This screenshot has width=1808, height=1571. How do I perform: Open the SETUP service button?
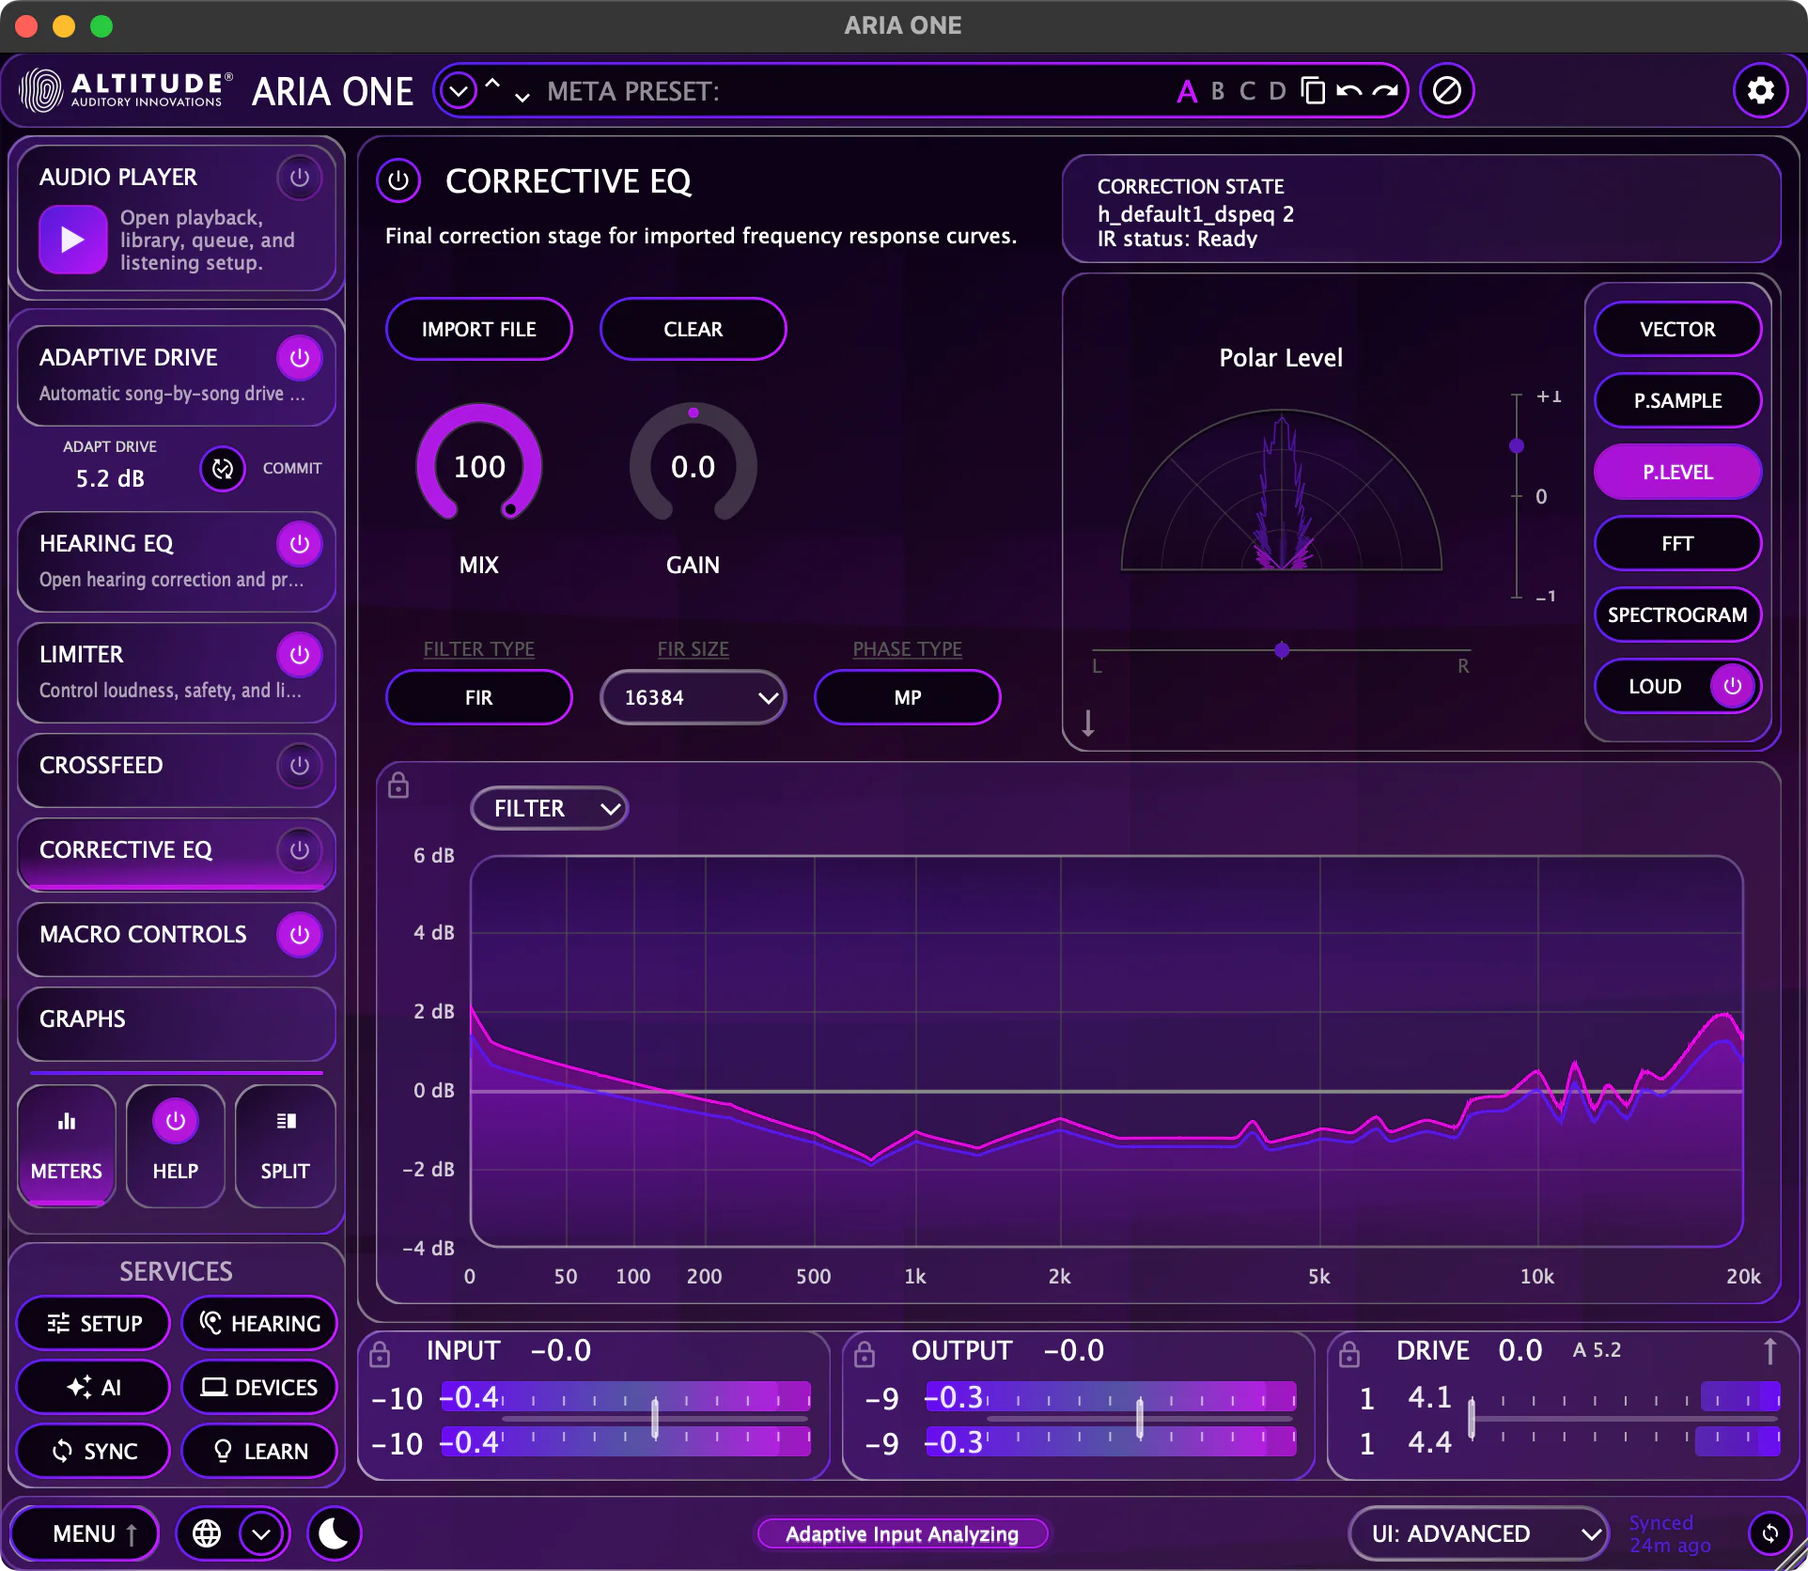93,1323
